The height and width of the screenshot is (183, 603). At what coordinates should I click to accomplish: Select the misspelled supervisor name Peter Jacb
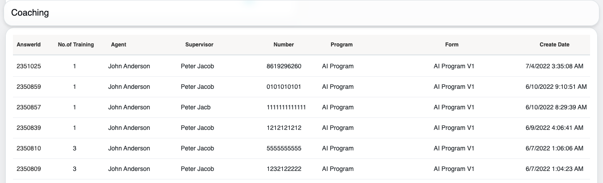tap(196, 108)
